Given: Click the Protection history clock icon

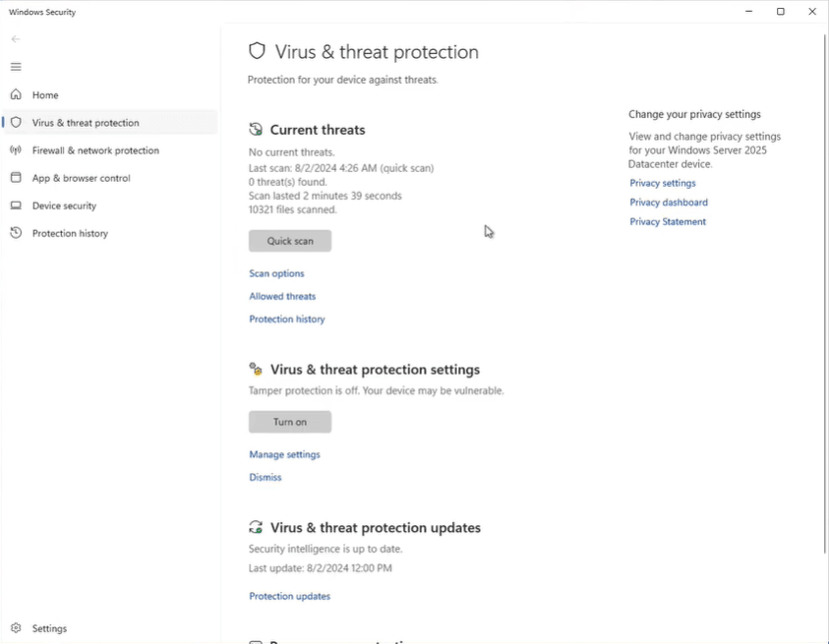Looking at the screenshot, I should (16, 233).
